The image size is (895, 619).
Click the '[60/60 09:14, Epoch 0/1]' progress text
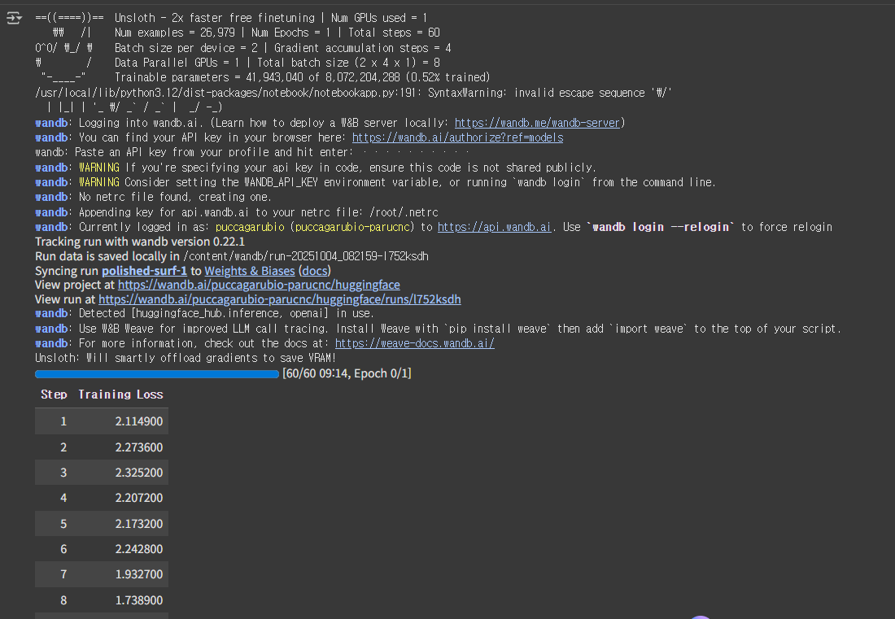tap(347, 373)
